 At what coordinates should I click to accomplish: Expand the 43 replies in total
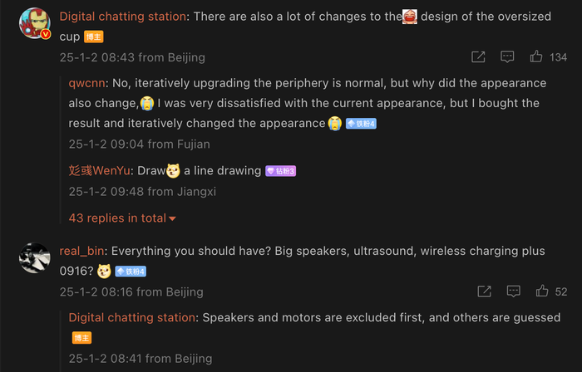tap(122, 218)
